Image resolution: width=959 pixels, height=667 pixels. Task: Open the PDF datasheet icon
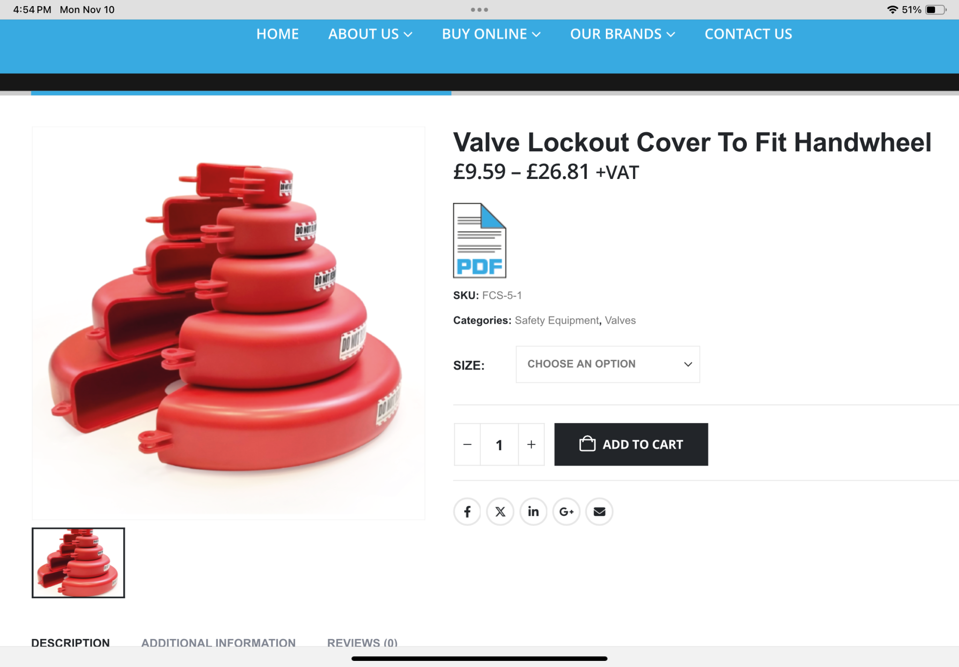coord(479,240)
